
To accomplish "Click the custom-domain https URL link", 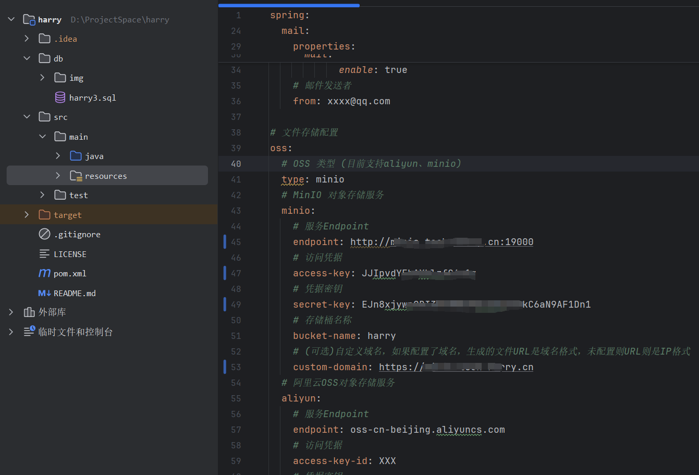I will pyautogui.click(x=456, y=367).
